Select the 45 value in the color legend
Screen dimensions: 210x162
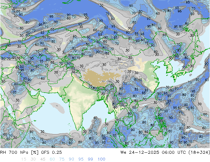coord(43,159)
